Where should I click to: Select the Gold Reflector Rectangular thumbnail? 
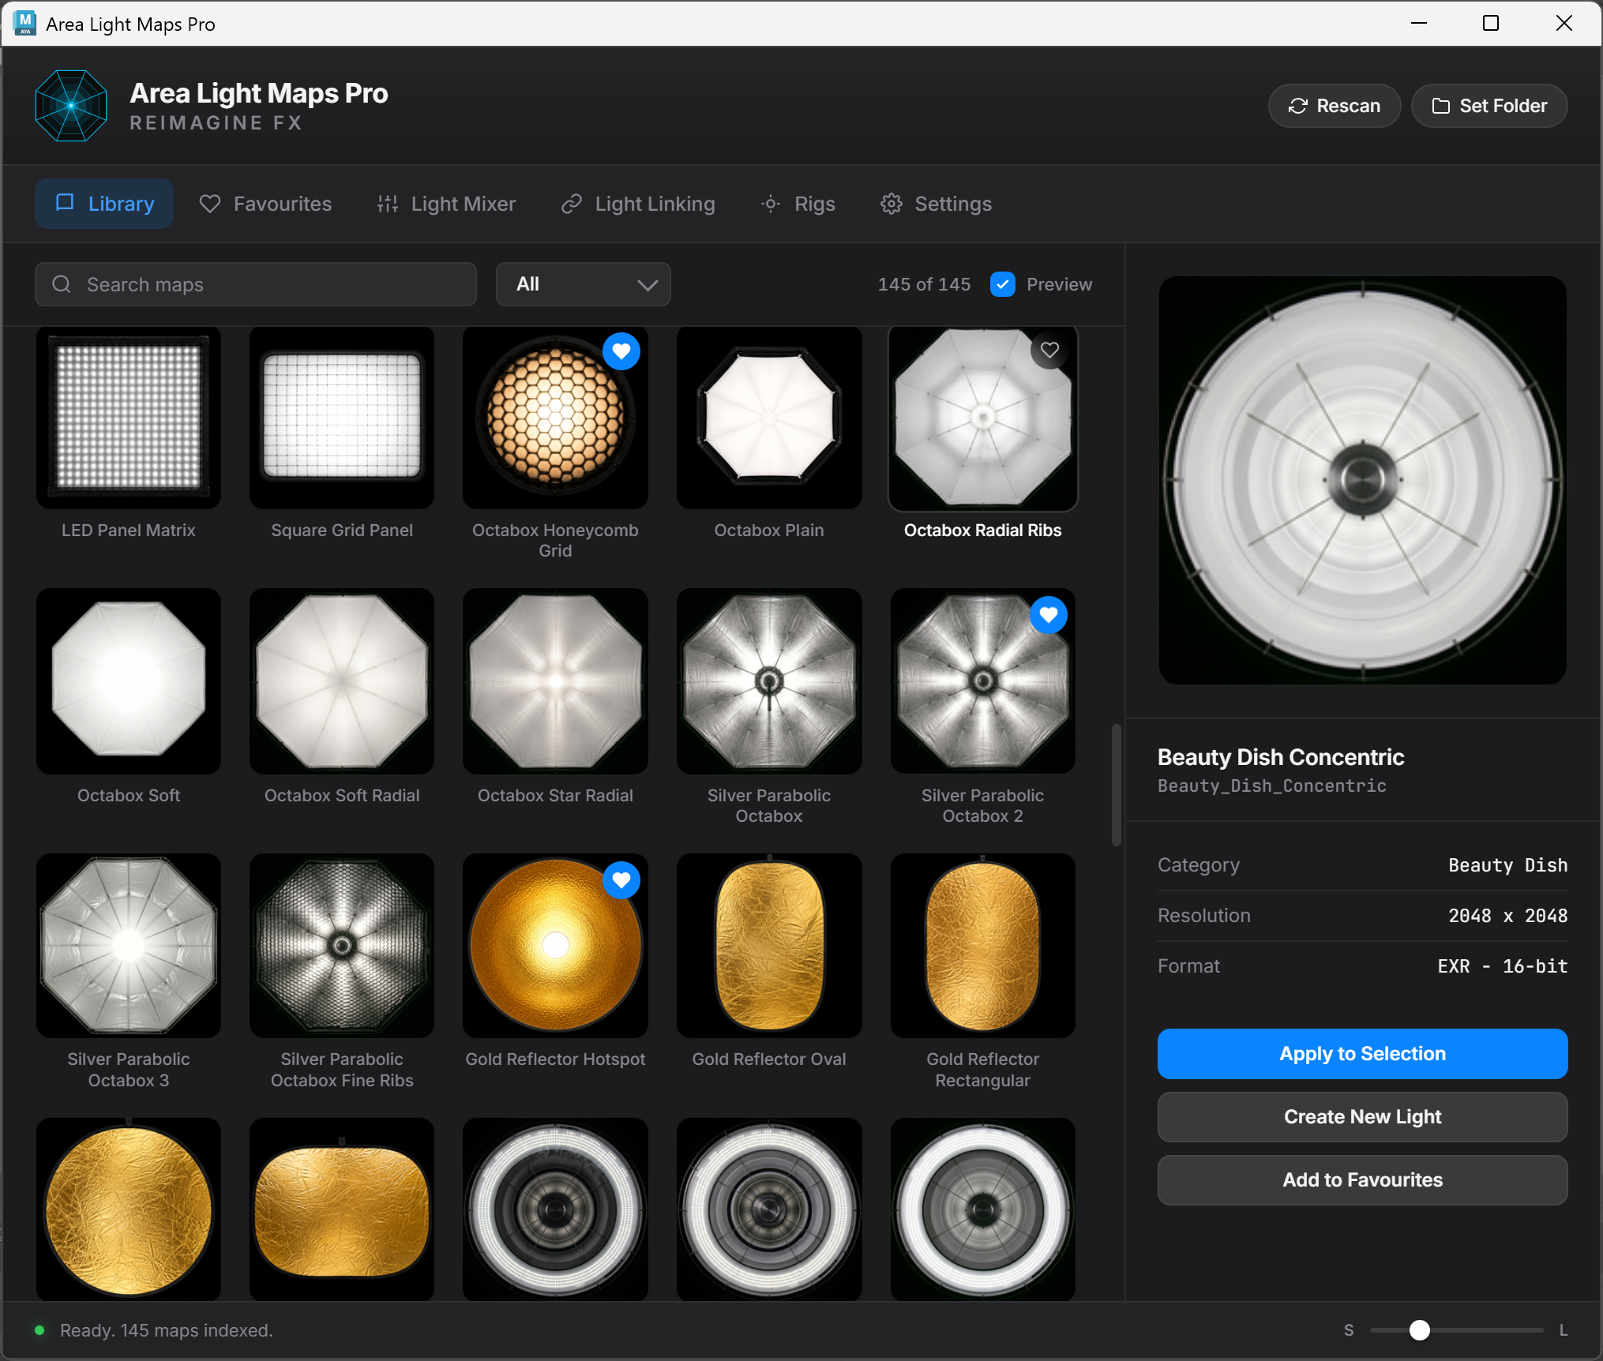click(x=983, y=946)
